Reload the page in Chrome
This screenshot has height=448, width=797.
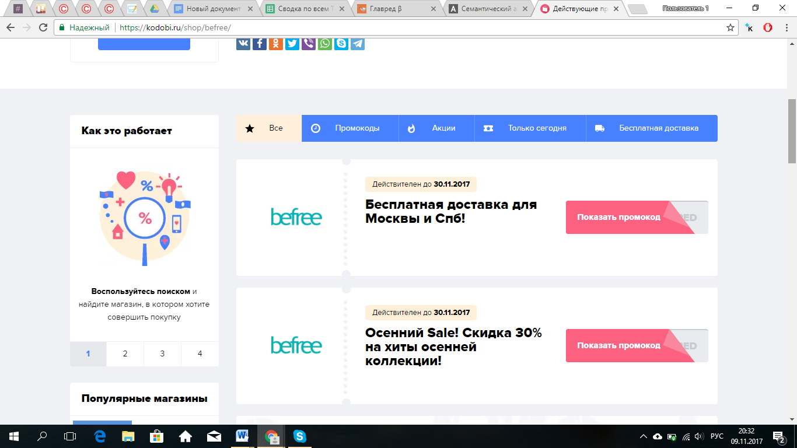tap(43, 27)
